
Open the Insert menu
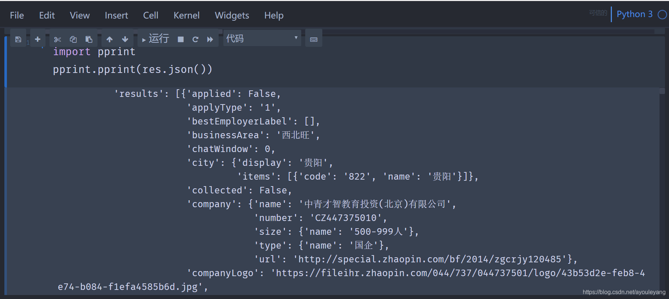(116, 15)
